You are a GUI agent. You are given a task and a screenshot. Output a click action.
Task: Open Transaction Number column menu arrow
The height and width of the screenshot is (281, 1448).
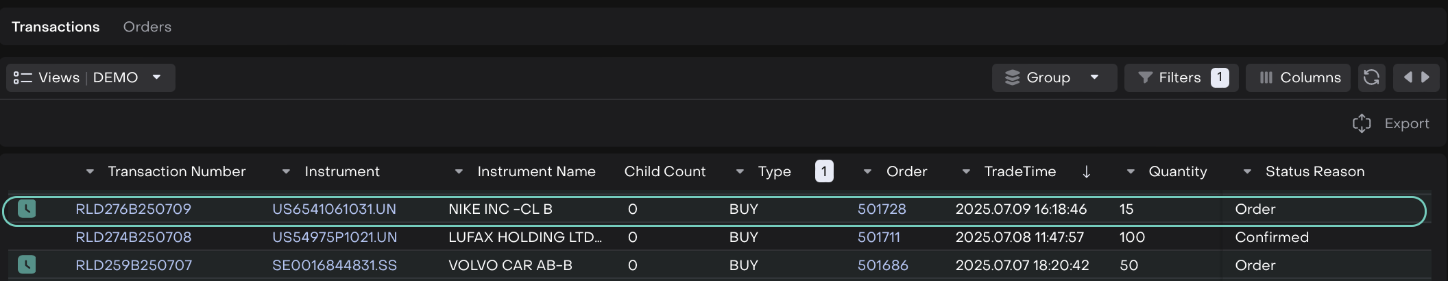click(90, 171)
